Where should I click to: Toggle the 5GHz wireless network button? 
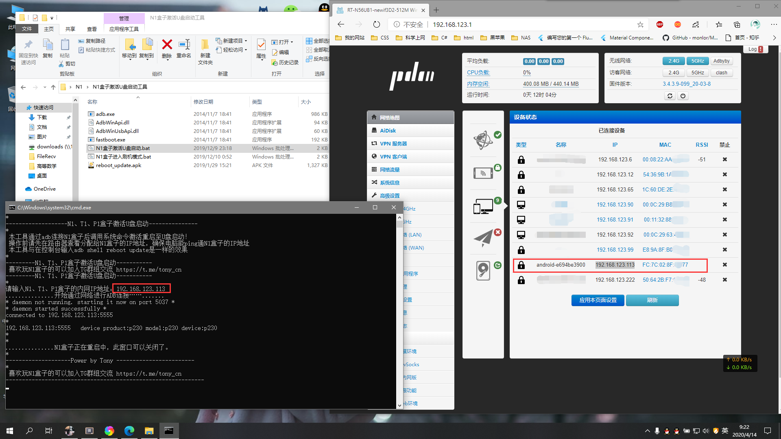[698, 61]
